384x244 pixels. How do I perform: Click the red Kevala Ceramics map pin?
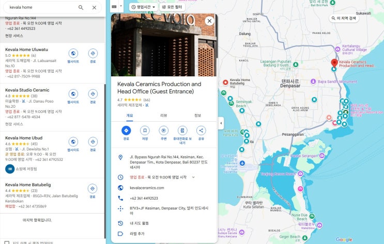pyautogui.click(x=334, y=62)
